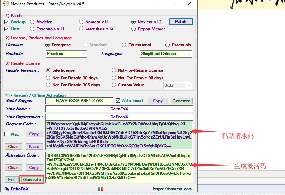285x195 pixels.
Task: Choose the Navicat v11 radio button
Action: pos(81,22)
